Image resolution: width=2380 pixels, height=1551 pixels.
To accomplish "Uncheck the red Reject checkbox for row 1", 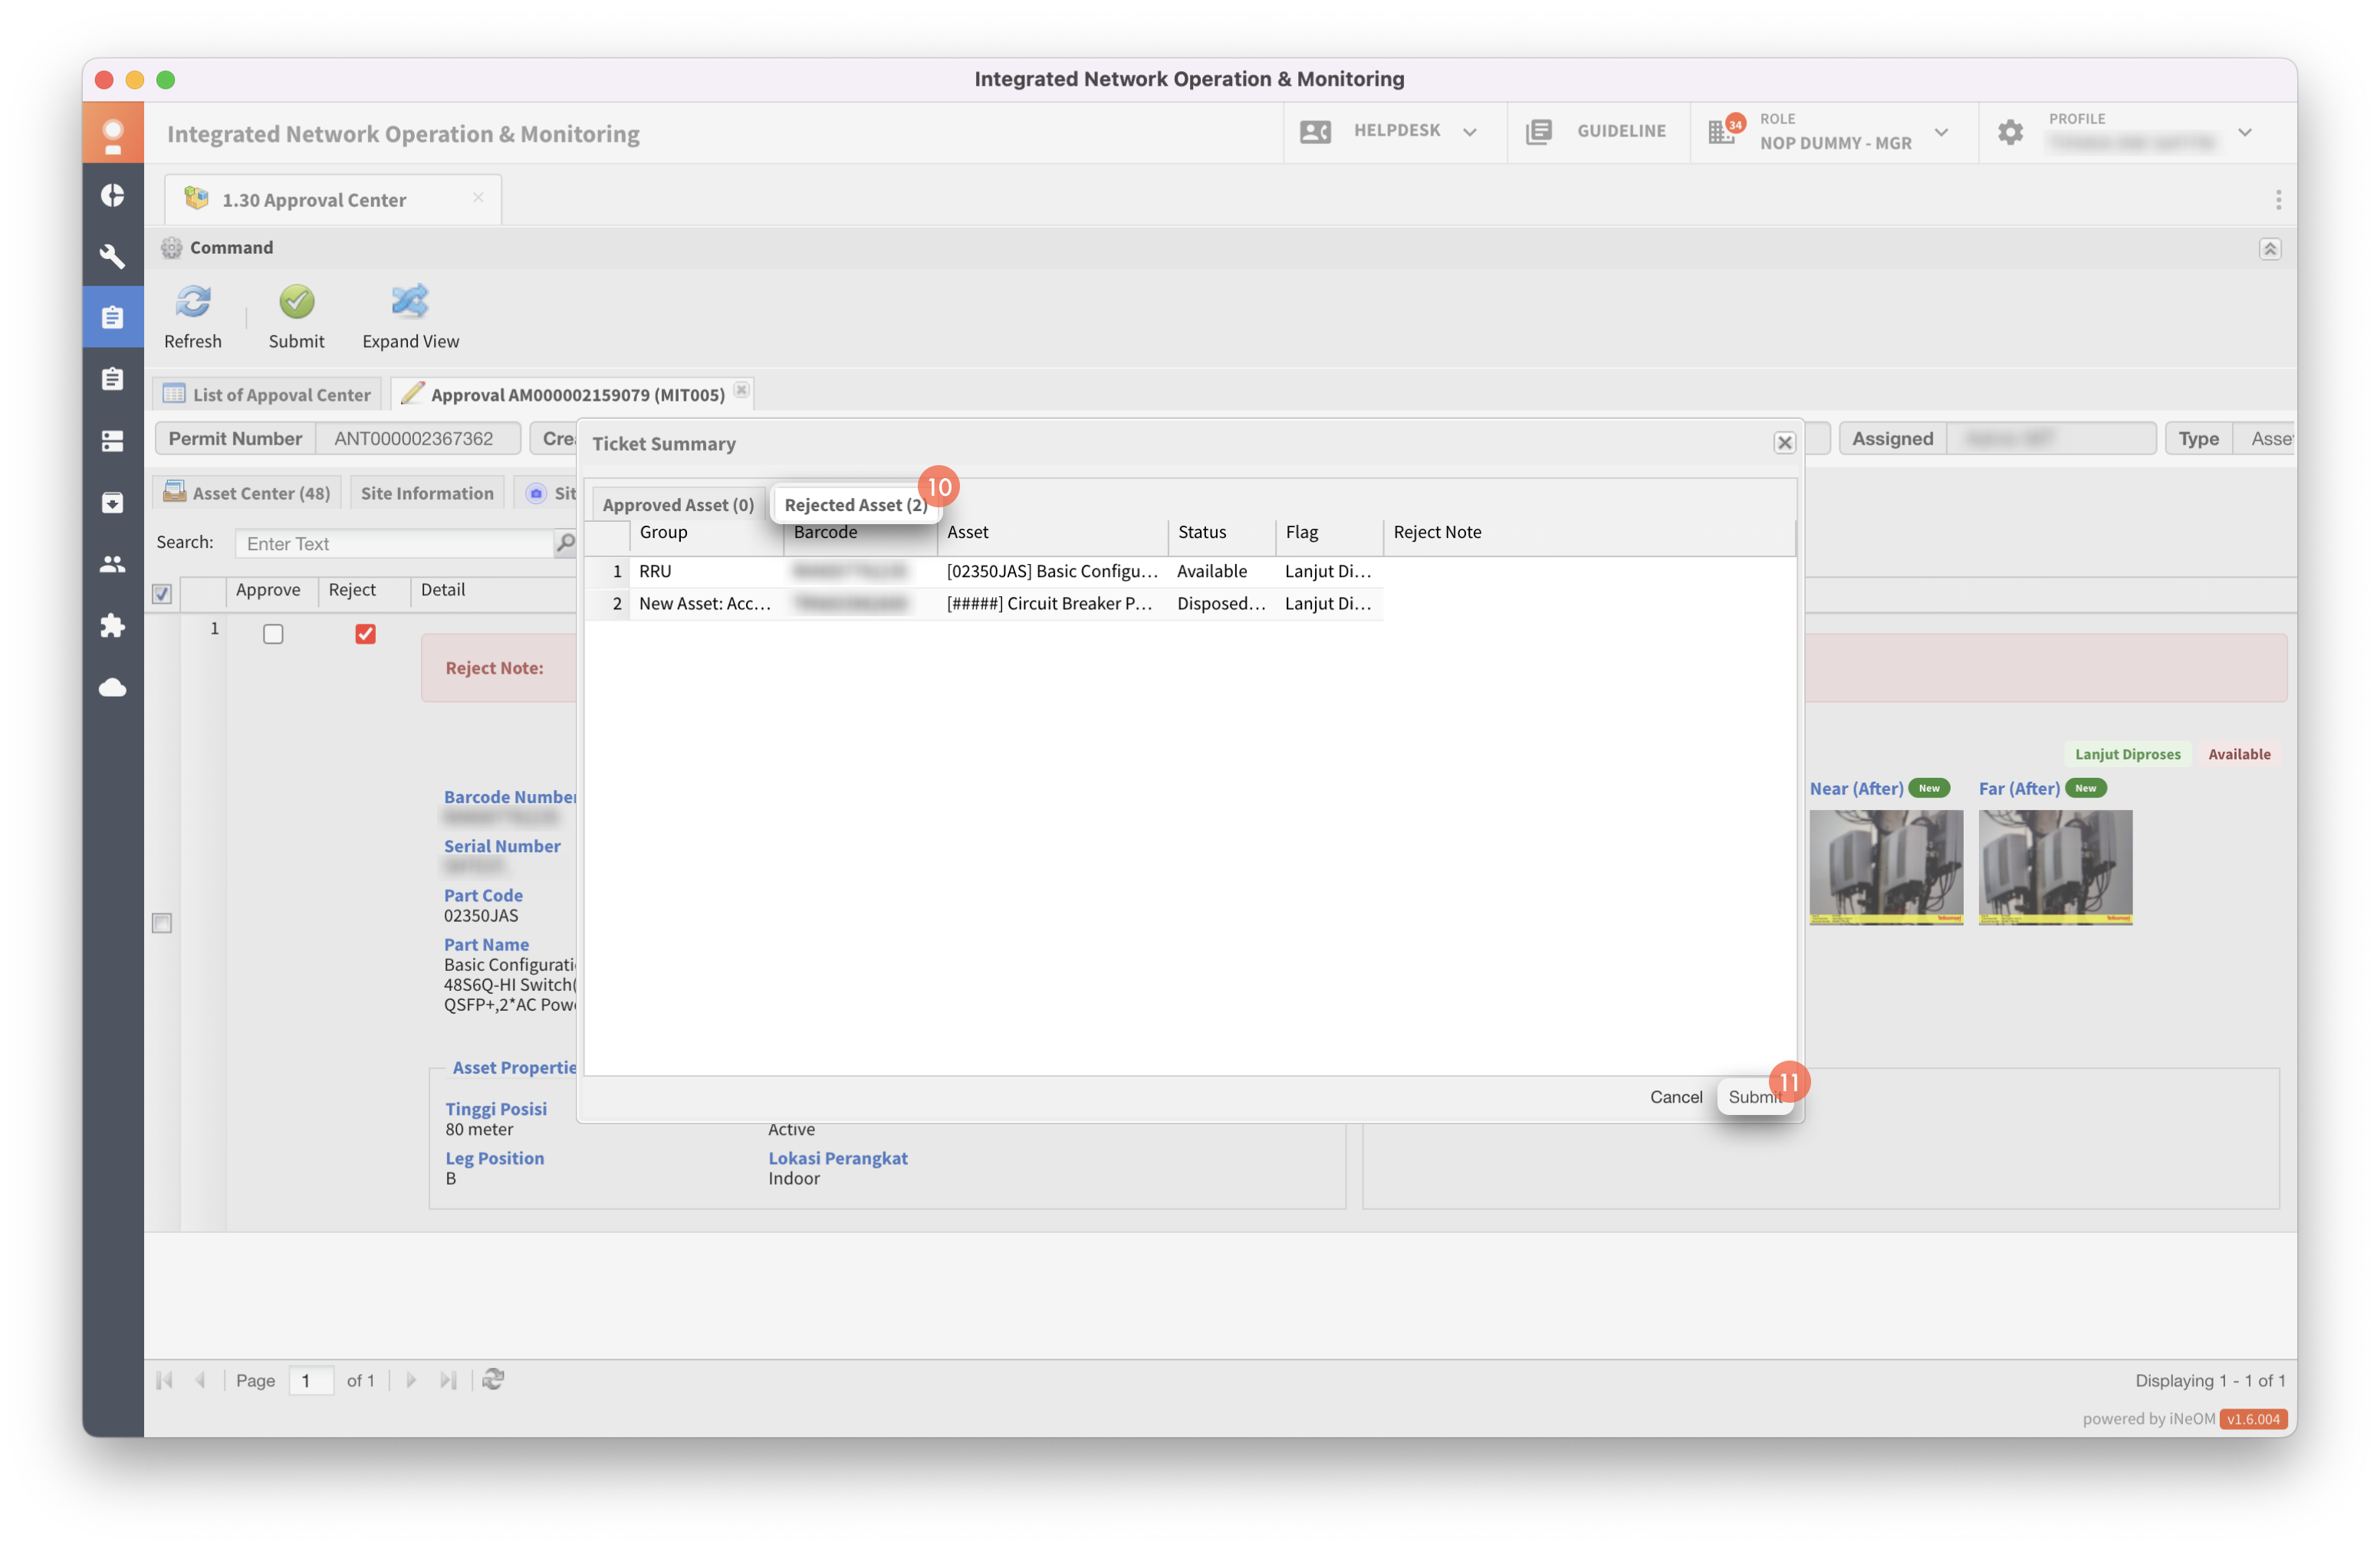I will coord(365,634).
